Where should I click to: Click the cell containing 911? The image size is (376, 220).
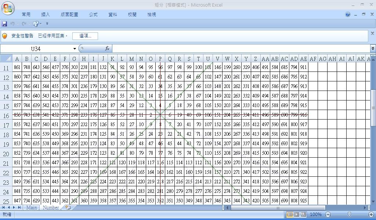303,67
